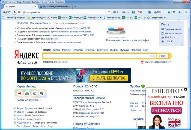Screen dimensions: 191x130
Task: Click the route icon on map widget
Action: (x=34, y=93)
